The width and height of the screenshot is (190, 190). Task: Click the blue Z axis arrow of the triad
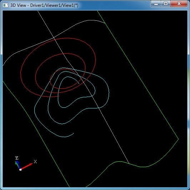19,165
